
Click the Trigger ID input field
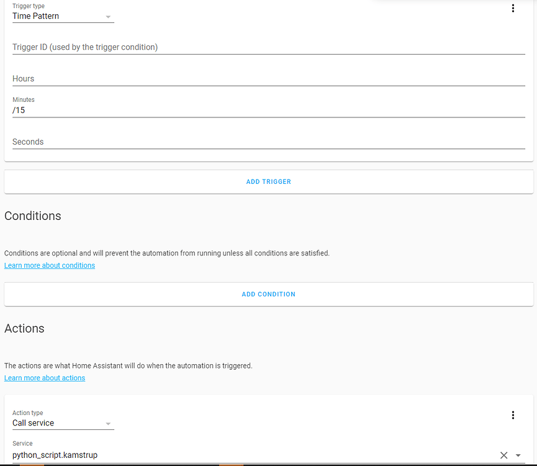[268, 47]
